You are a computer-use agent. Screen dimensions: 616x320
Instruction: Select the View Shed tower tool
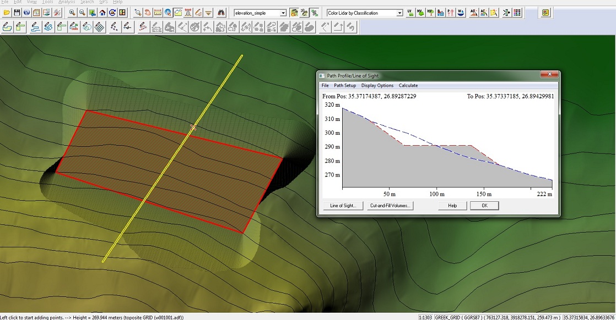tap(188, 13)
